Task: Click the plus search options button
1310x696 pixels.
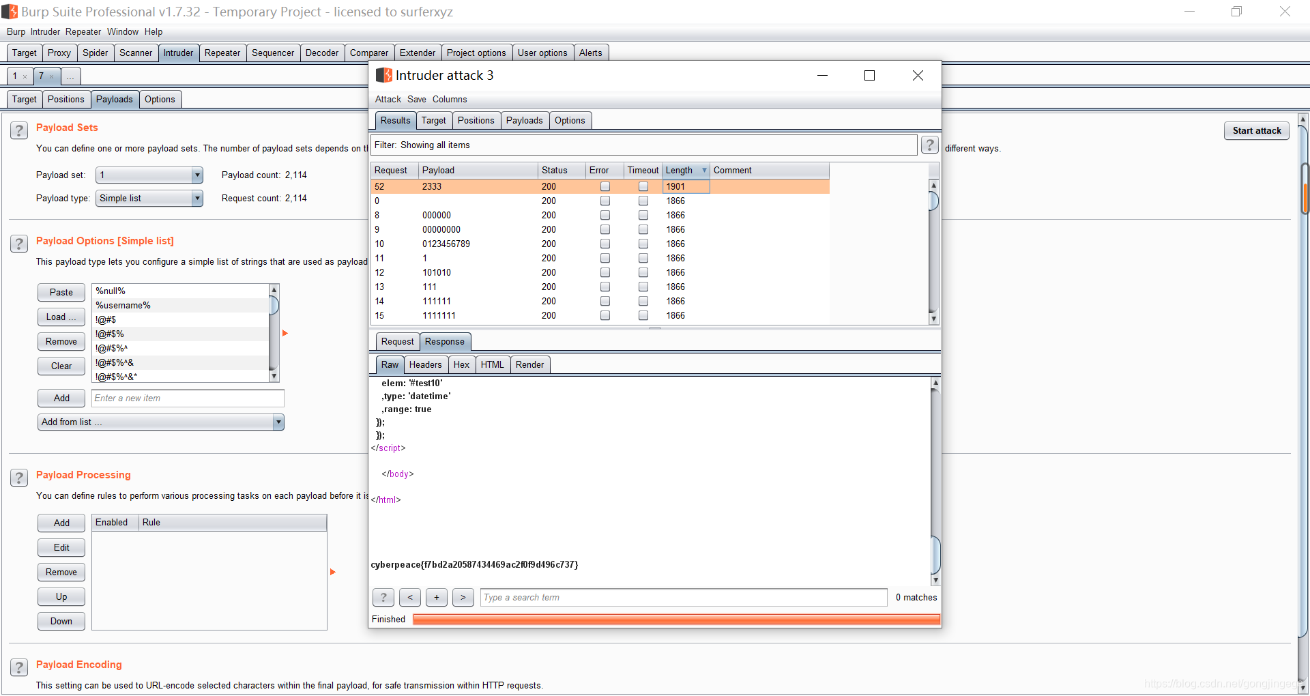Action: pyautogui.click(x=437, y=597)
